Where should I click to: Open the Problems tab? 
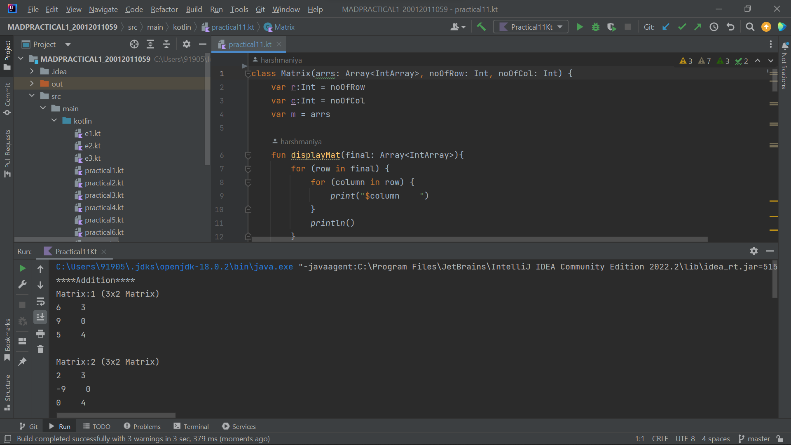142,426
